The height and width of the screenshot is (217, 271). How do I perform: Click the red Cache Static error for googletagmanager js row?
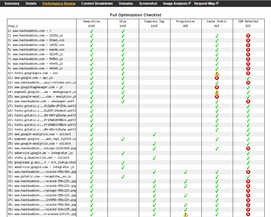tap(217, 87)
